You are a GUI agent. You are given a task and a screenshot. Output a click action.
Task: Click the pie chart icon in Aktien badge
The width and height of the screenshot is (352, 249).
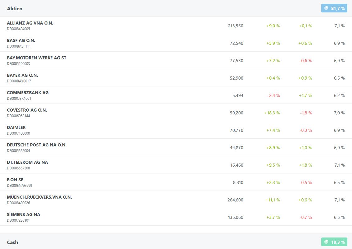[326, 8]
